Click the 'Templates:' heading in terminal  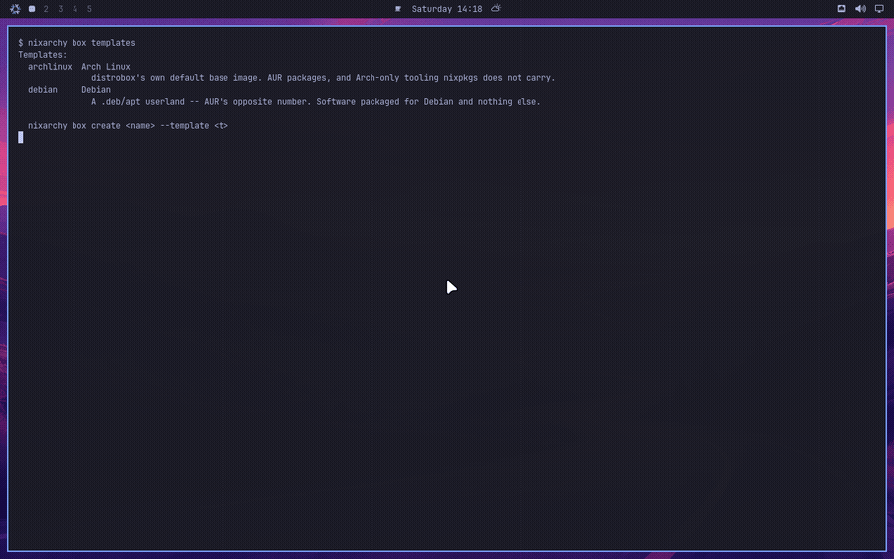pyautogui.click(x=42, y=55)
